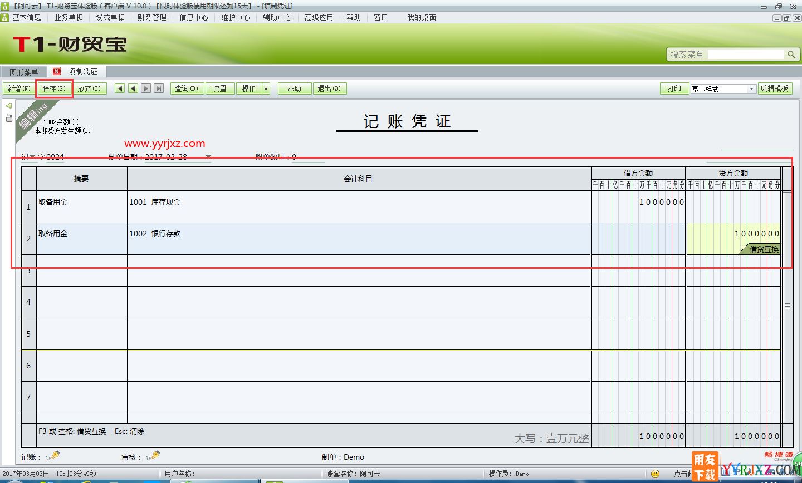Viewport: 802px width, 483px height.
Task: Click the 附单数量 value field
Action: point(310,157)
